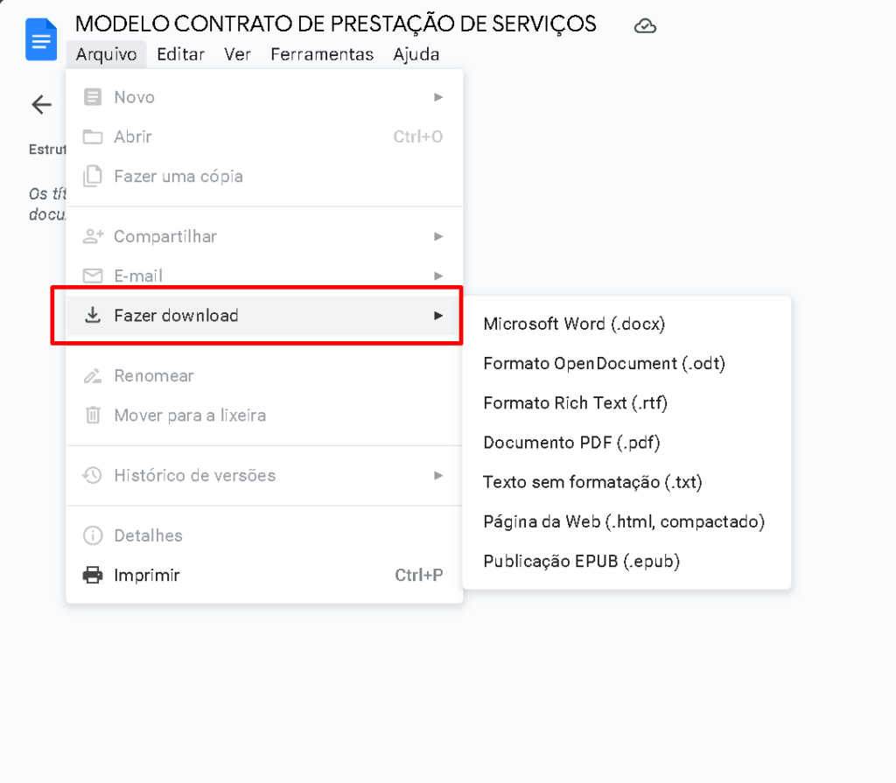Choose Documento PDF (.pdf) download format
896x783 pixels.
coord(571,443)
